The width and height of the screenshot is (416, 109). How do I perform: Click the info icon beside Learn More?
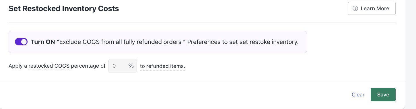coord(355,9)
